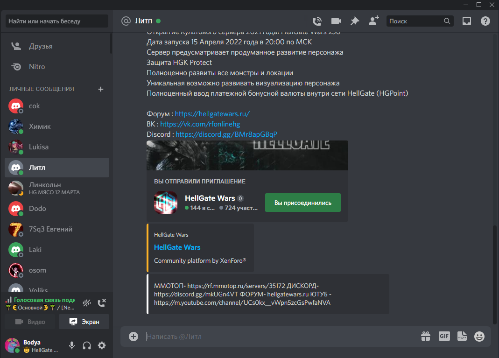This screenshot has height=358, width=499.
Task: Open the vk.com/rfonlinehg link
Action: (200, 124)
